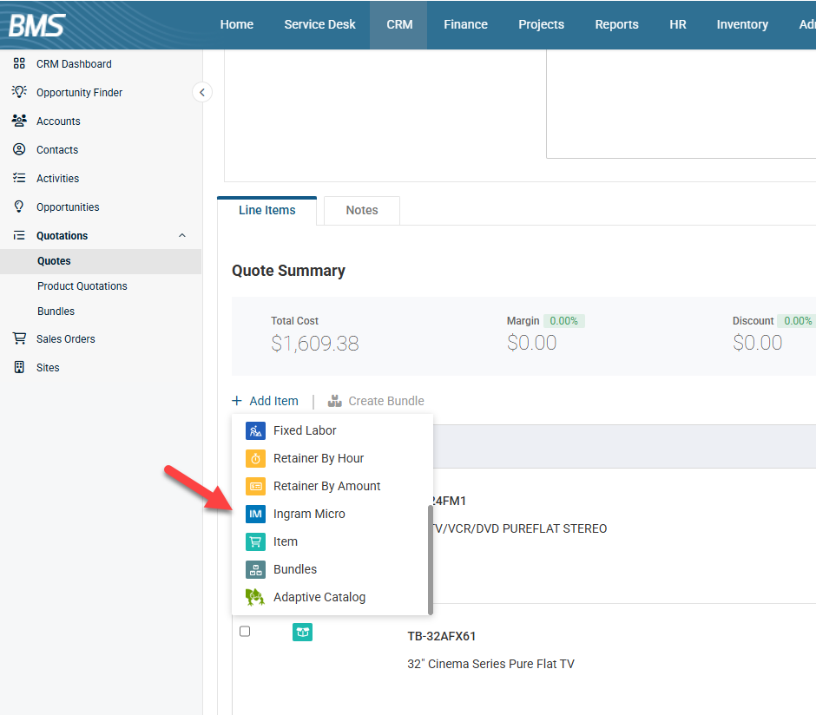
Task: Click the Bundles icon in dropdown list
Action: click(255, 569)
